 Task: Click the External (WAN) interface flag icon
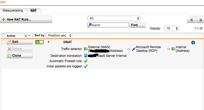click(x=86, y=49)
